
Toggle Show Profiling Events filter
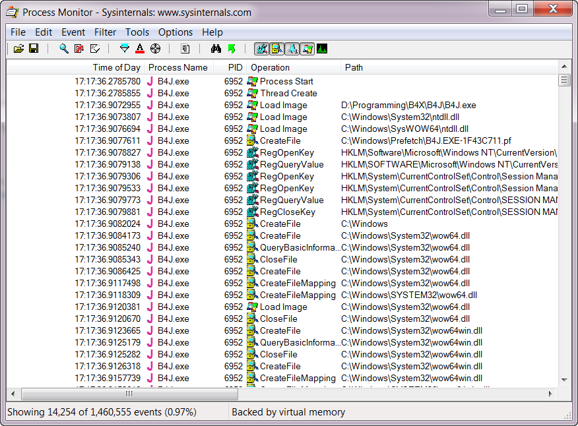(x=322, y=49)
